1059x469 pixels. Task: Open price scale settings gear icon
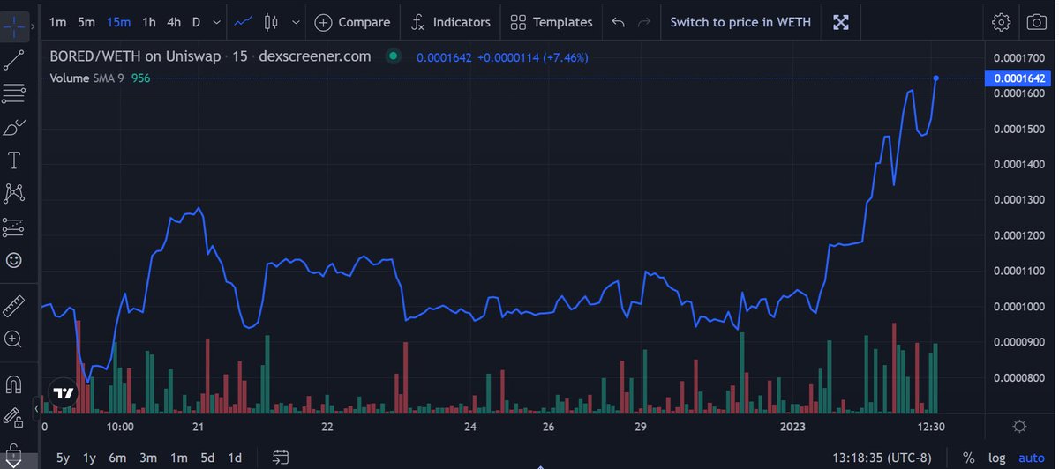click(1019, 427)
